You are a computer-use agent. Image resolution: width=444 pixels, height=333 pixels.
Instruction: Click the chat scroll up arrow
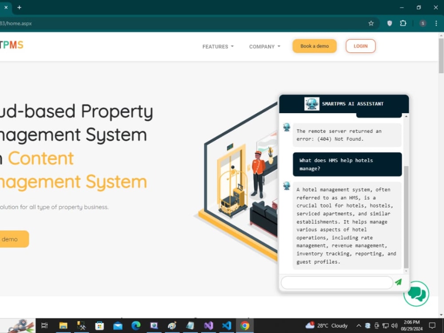406,116
